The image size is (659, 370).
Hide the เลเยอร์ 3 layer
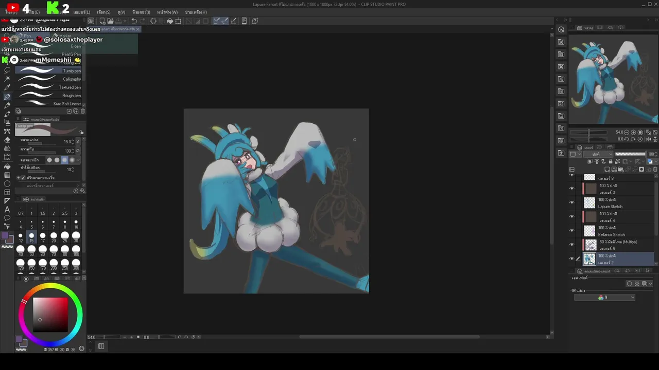[x=571, y=189]
